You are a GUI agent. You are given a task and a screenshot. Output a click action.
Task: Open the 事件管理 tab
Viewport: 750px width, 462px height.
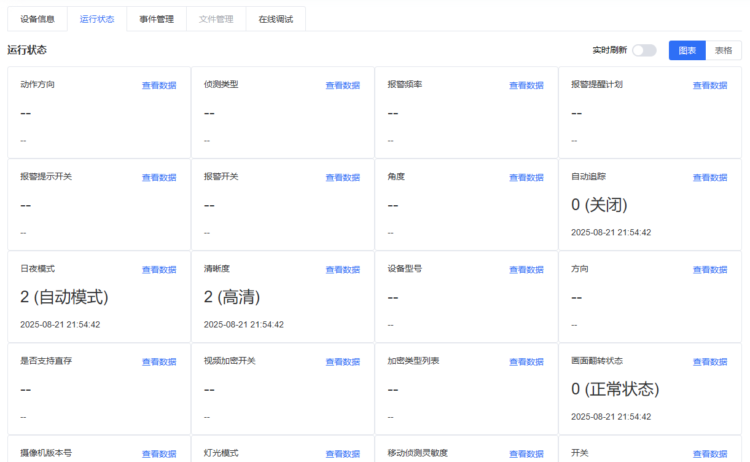click(157, 19)
